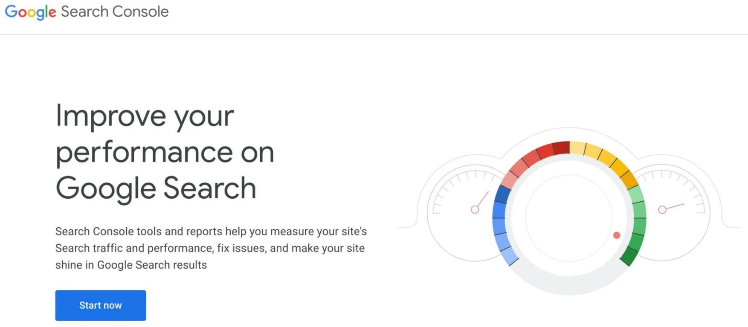This screenshot has height=327, width=748.
Task: Select the darkest red segment on the dial
Action: [x=561, y=148]
